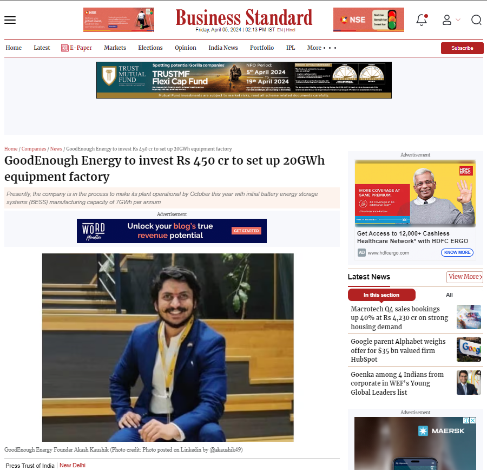Image resolution: width=487 pixels, height=470 pixels.
Task: Open the search magnifier icon
Action: 476,20
